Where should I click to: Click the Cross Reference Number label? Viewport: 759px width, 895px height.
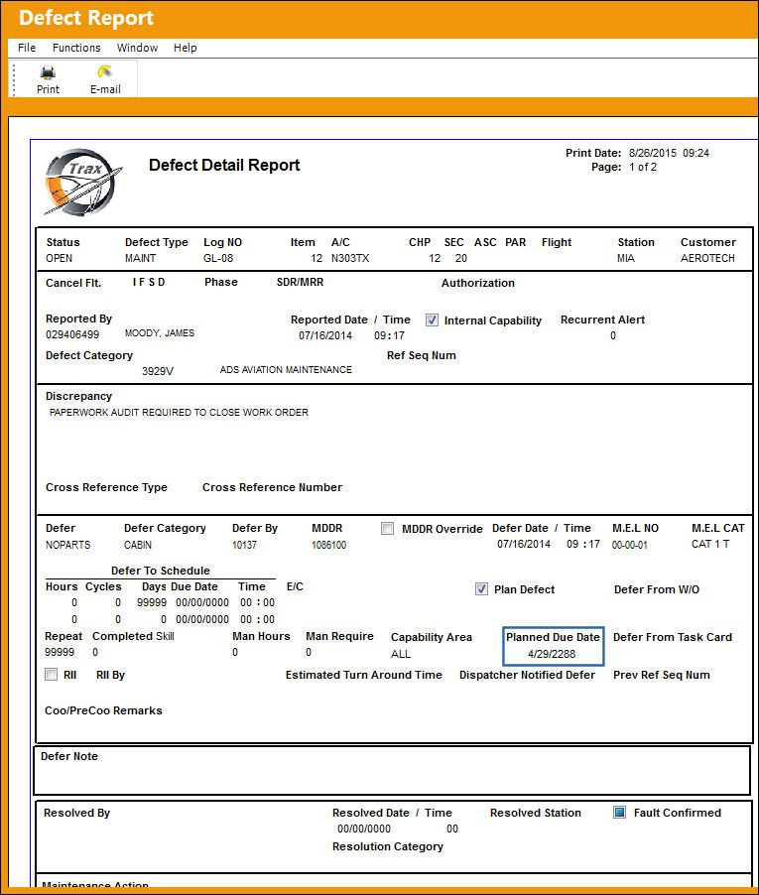[x=272, y=487]
